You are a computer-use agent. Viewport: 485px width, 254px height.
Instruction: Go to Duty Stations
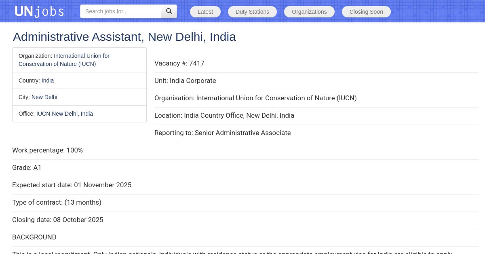(x=252, y=12)
